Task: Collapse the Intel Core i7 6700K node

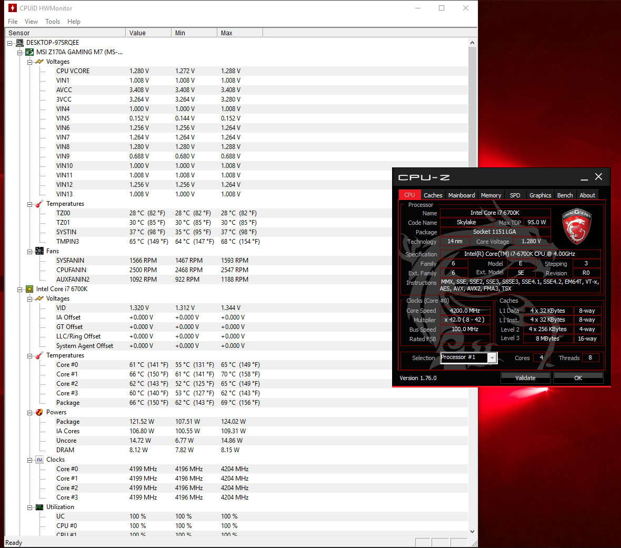Action: point(20,289)
